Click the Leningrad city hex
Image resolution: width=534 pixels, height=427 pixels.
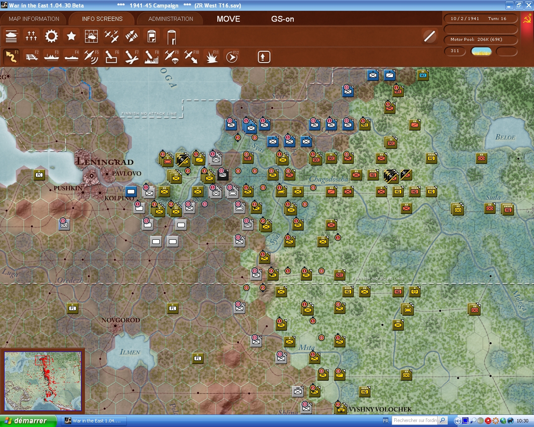coord(91,176)
